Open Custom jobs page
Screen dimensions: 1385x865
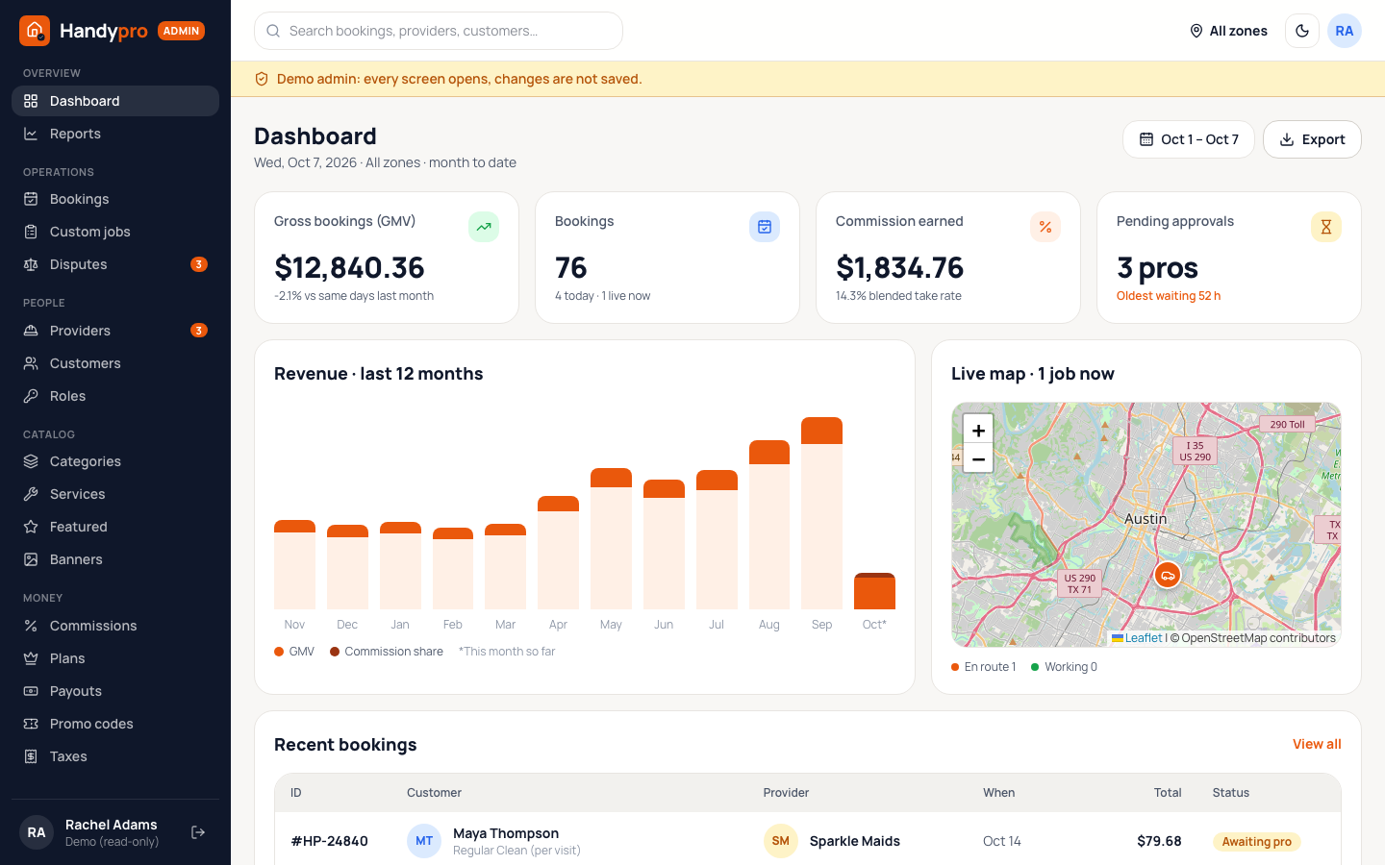click(x=115, y=232)
